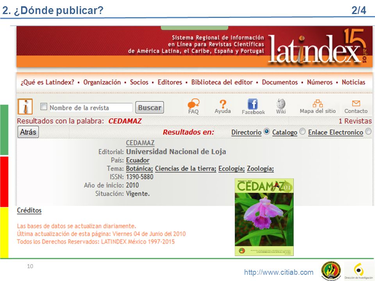Open the Noticias menu item
Viewport: 375px width, 281px height.
[354, 82]
